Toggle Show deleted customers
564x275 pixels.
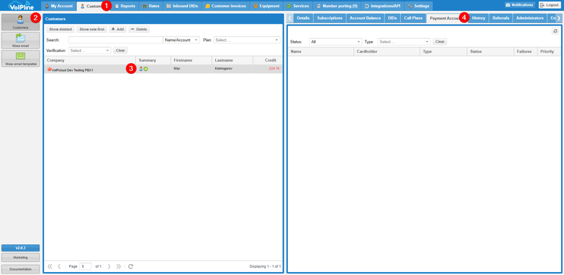(60, 29)
